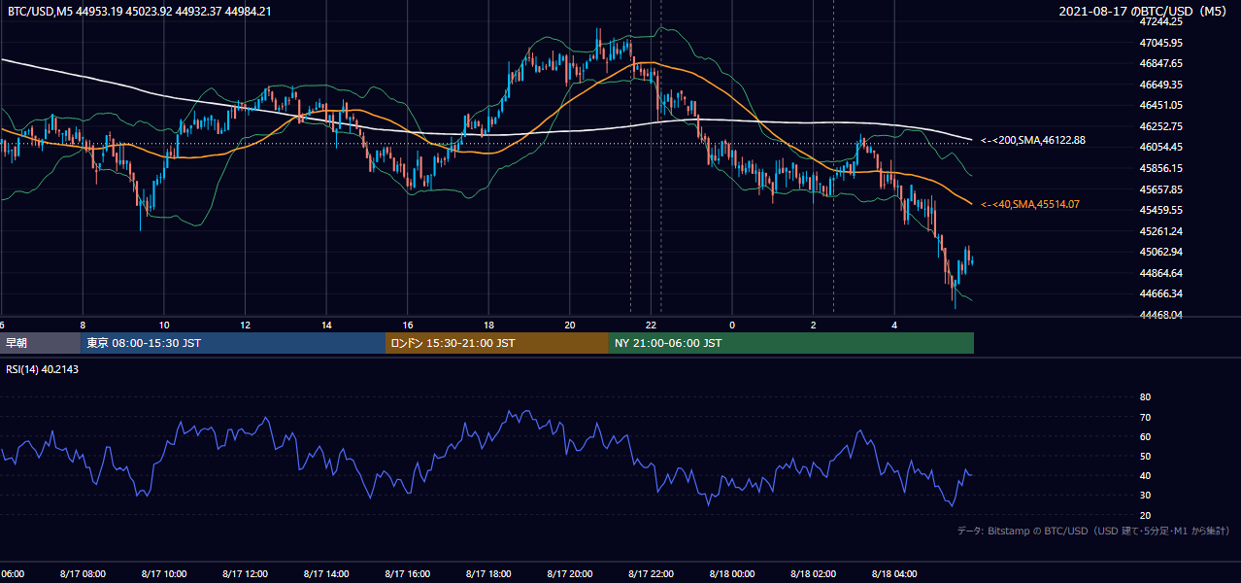Click price axis value 47045.95
The height and width of the screenshot is (583, 1241).
(x=1160, y=43)
